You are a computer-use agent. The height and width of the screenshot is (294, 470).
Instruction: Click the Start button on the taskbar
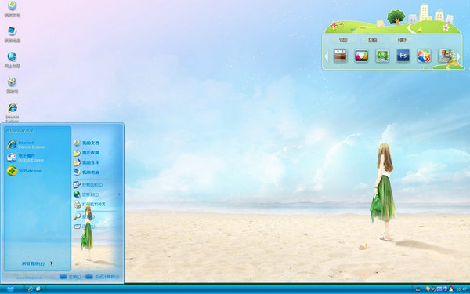click(10, 289)
